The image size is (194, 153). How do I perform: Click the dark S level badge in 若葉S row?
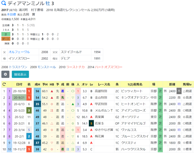(91, 124)
